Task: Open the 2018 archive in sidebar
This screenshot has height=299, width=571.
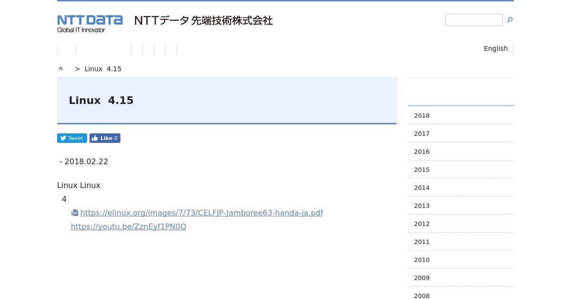Action: (461, 115)
